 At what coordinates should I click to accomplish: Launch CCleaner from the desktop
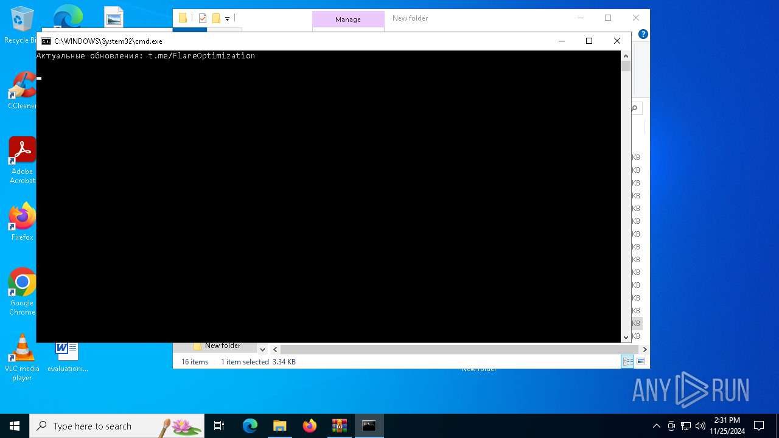tap(22, 91)
